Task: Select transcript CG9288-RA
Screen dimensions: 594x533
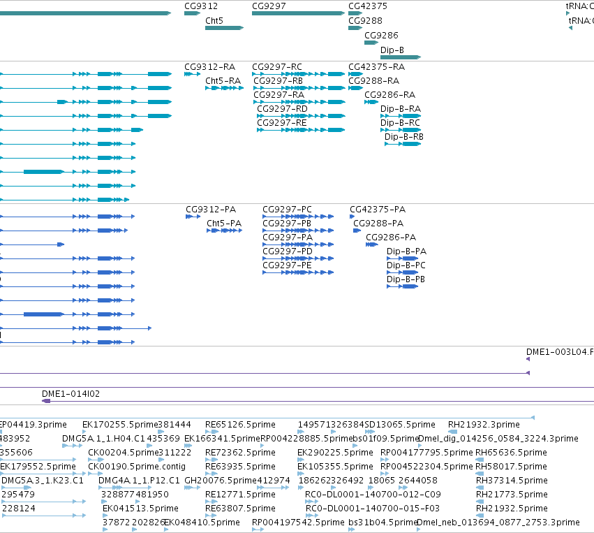Action: [x=355, y=88]
